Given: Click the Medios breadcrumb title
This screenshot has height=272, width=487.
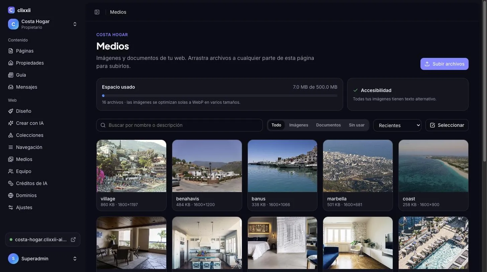Looking at the screenshot, I should pos(118,12).
